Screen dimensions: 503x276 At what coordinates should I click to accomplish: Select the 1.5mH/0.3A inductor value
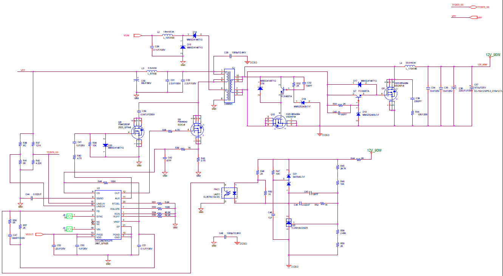pos(169,32)
